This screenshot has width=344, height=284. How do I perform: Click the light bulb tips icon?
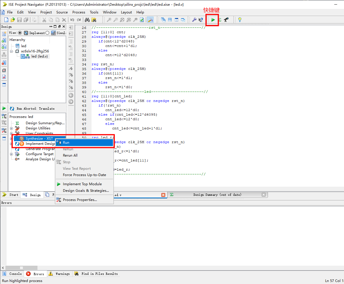(240, 20)
